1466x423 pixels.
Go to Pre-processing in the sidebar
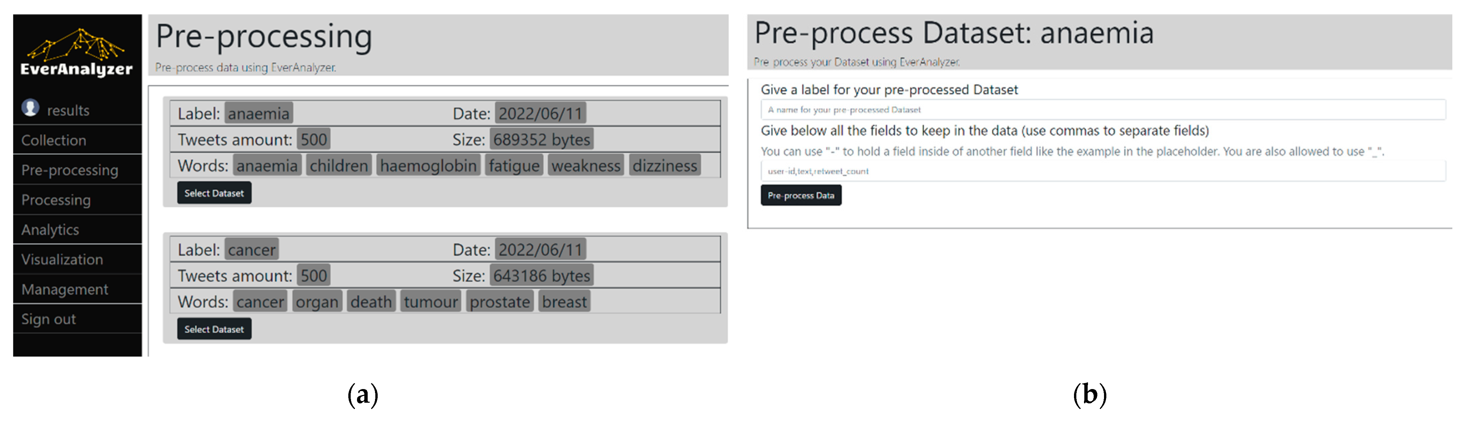(69, 170)
